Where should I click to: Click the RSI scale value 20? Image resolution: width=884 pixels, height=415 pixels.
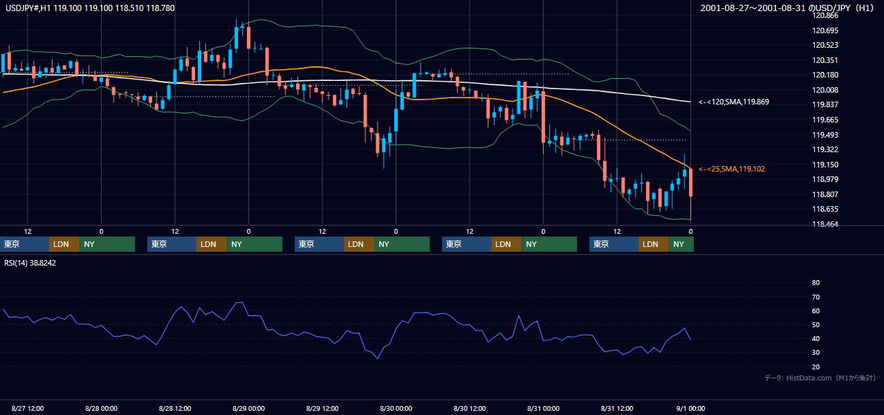click(x=816, y=367)
